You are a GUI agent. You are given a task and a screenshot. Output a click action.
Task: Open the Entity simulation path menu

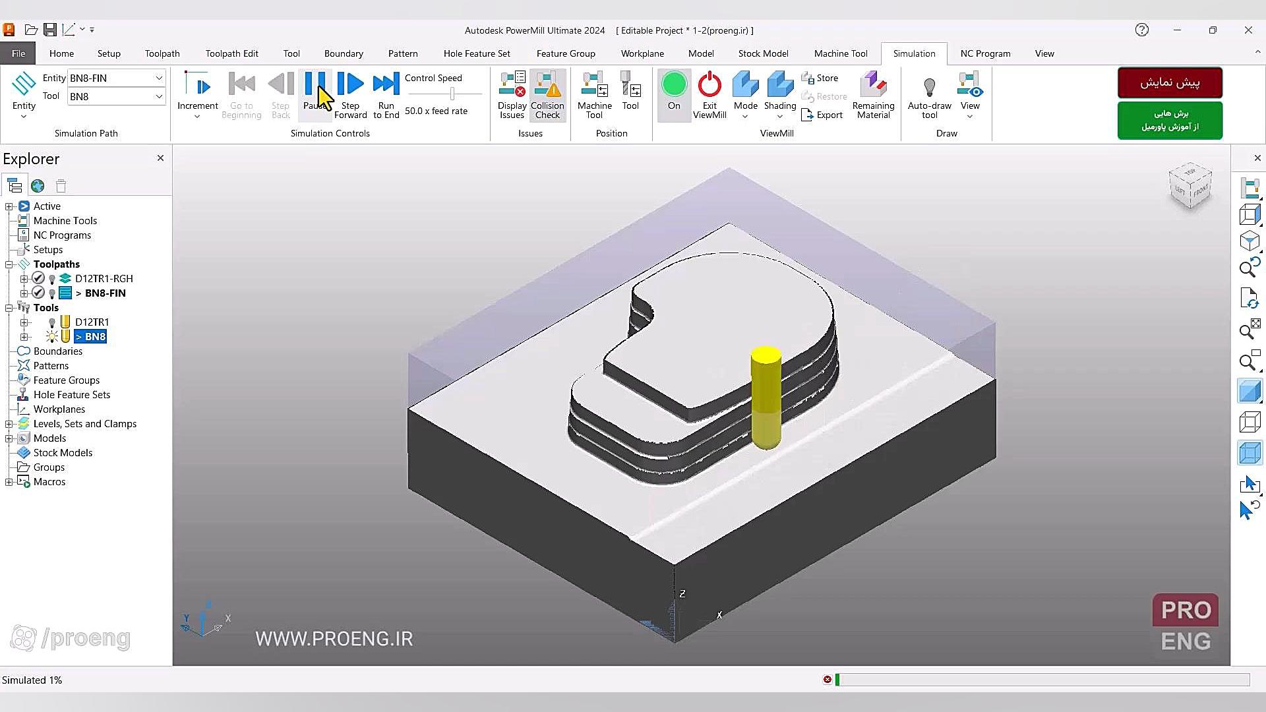click(x=24, y=95)
